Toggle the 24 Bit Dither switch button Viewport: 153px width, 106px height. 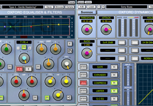pyautogui.click(x=135, y=42)
